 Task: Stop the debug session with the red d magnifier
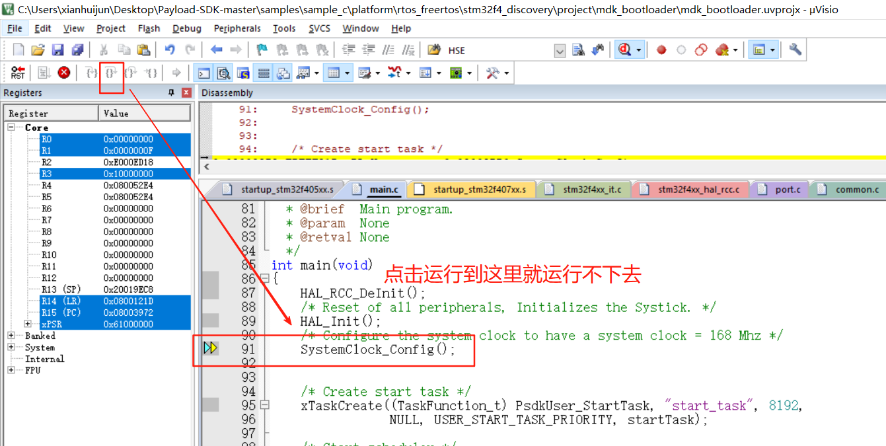(624, 50)
